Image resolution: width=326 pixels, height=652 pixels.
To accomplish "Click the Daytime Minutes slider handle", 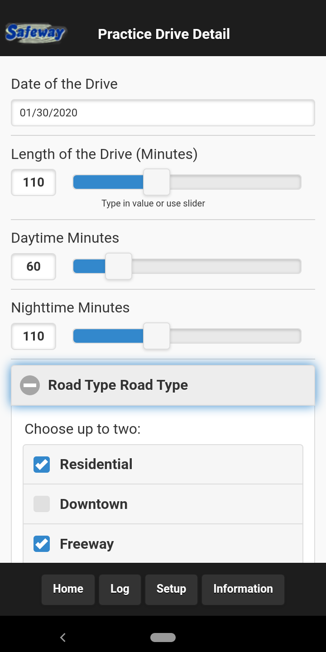I will pos(119,266).
